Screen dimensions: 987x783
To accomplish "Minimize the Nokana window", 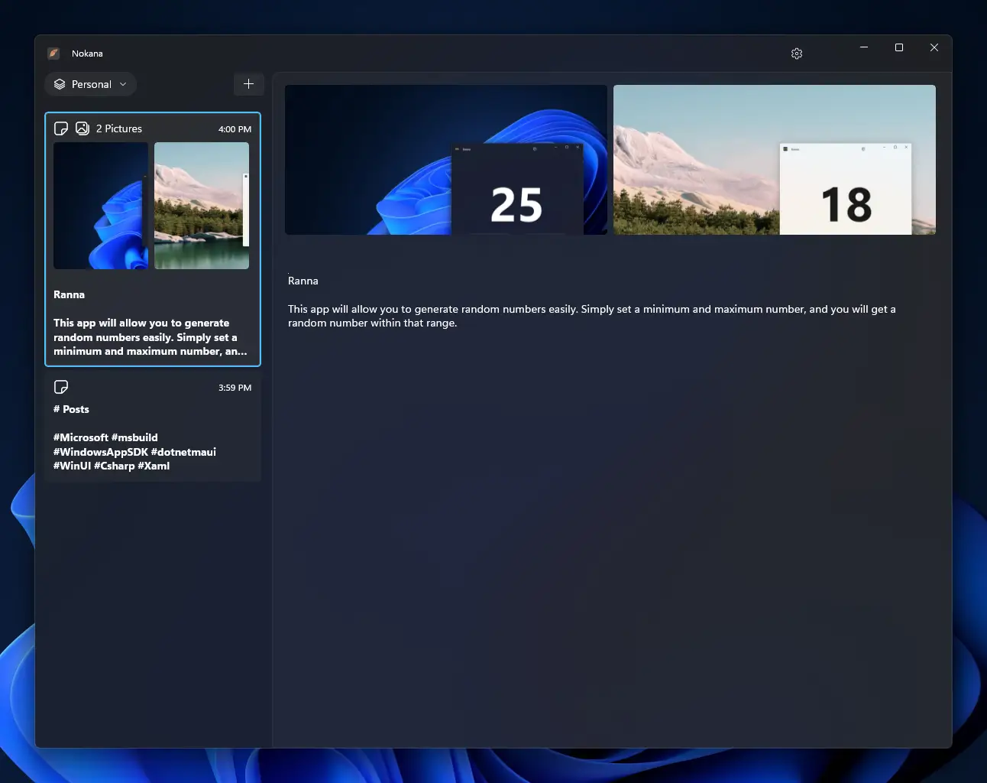I will click(864, 47).
